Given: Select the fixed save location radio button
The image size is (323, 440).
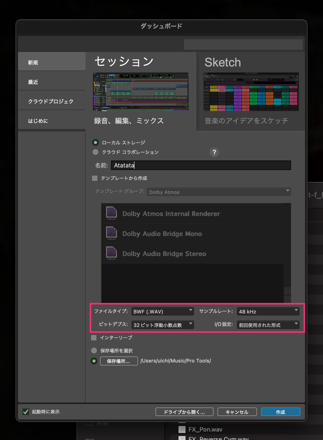Looking at the screenshot, I should coord(94,361).
